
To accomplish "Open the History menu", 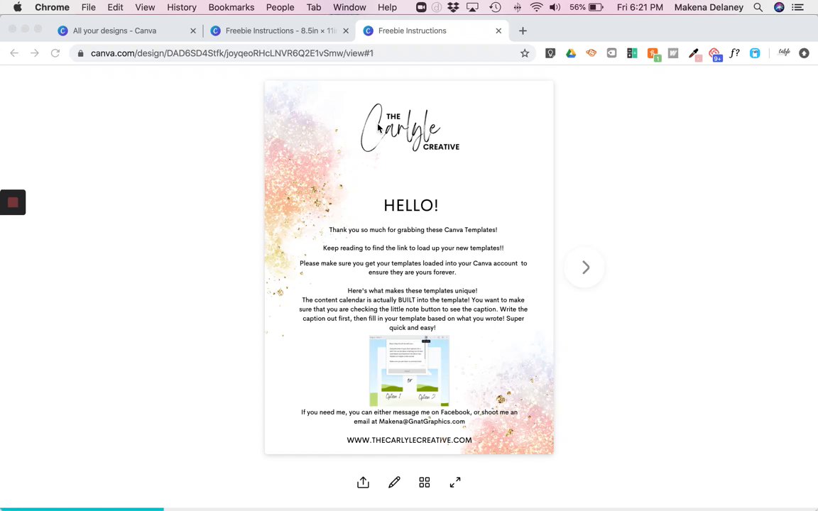I will point(182,7).
